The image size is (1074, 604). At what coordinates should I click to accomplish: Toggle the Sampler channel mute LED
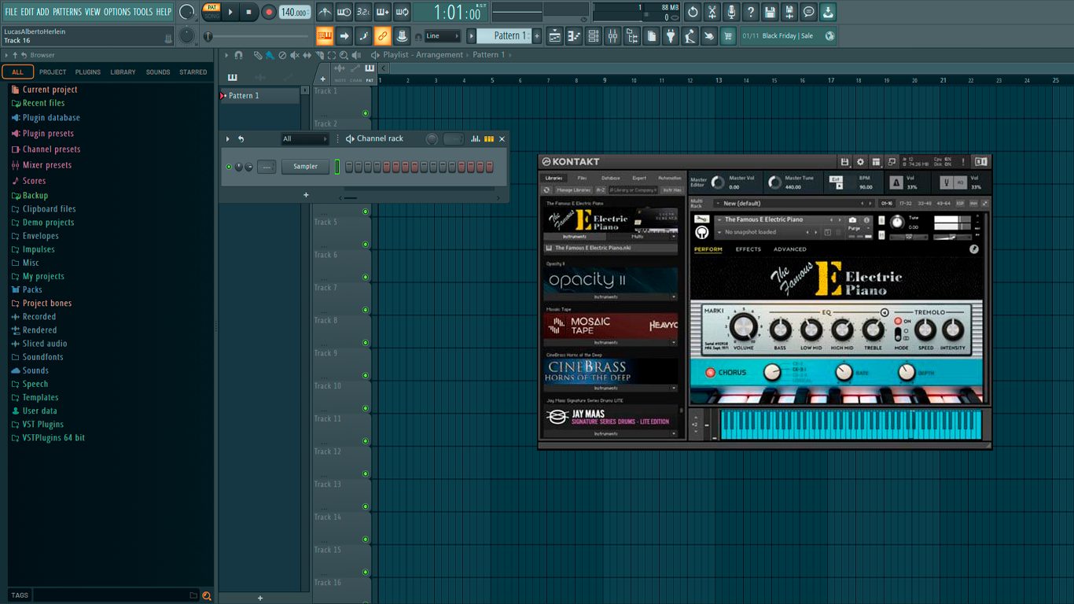click(229, 167)
